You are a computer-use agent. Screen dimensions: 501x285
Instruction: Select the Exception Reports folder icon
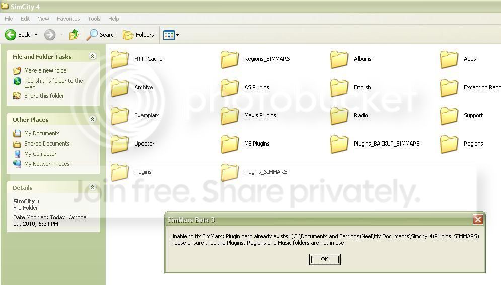pos(449,88)
